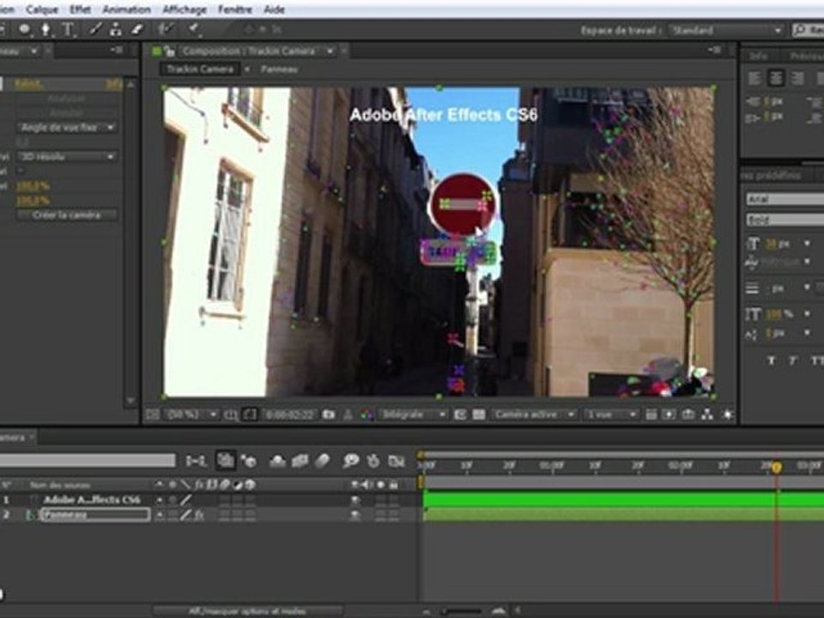
Task: Switch to Trackin Camera viewer tab
Action: point(200,70)
